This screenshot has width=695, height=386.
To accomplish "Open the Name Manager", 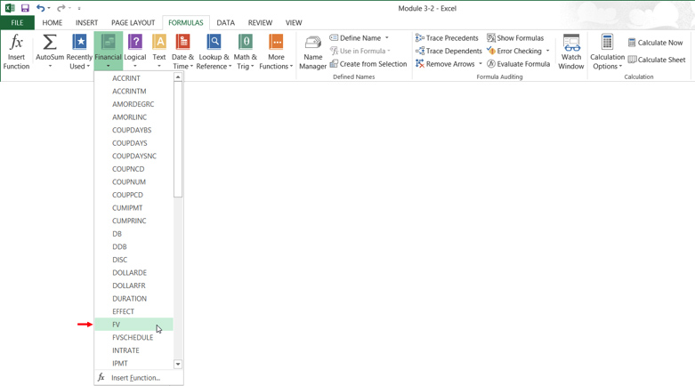I will point(312,52).
